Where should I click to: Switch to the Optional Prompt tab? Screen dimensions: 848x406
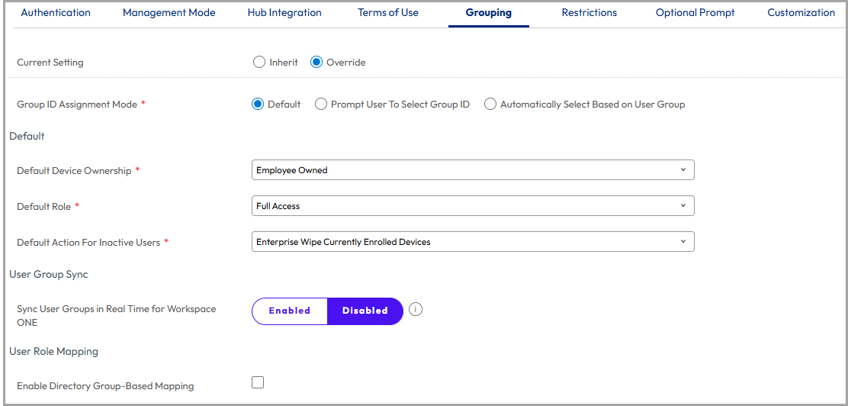click(695, 12)
